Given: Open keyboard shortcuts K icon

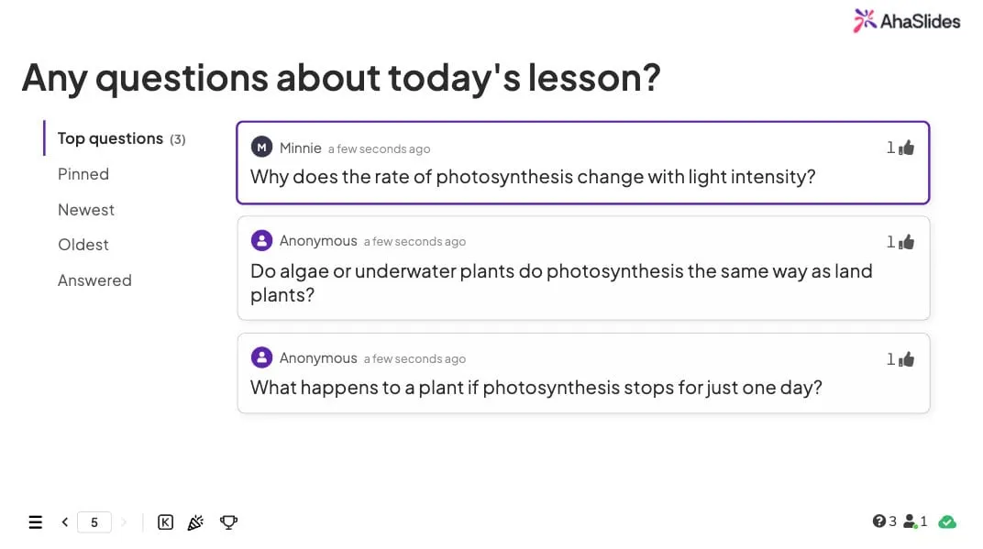Looking at the screenshot, I should [165, 522].
